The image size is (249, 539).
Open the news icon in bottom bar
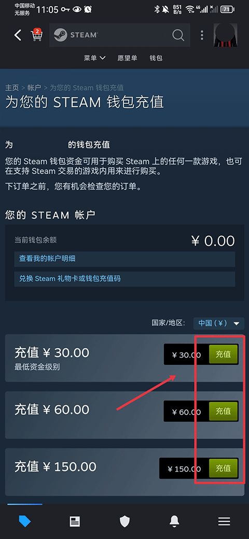(75, 521)
